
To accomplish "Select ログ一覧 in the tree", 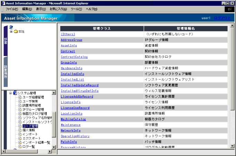I will pos(29,147).
